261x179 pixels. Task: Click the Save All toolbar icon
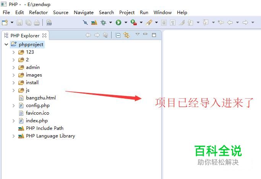(x=28, y=22)
